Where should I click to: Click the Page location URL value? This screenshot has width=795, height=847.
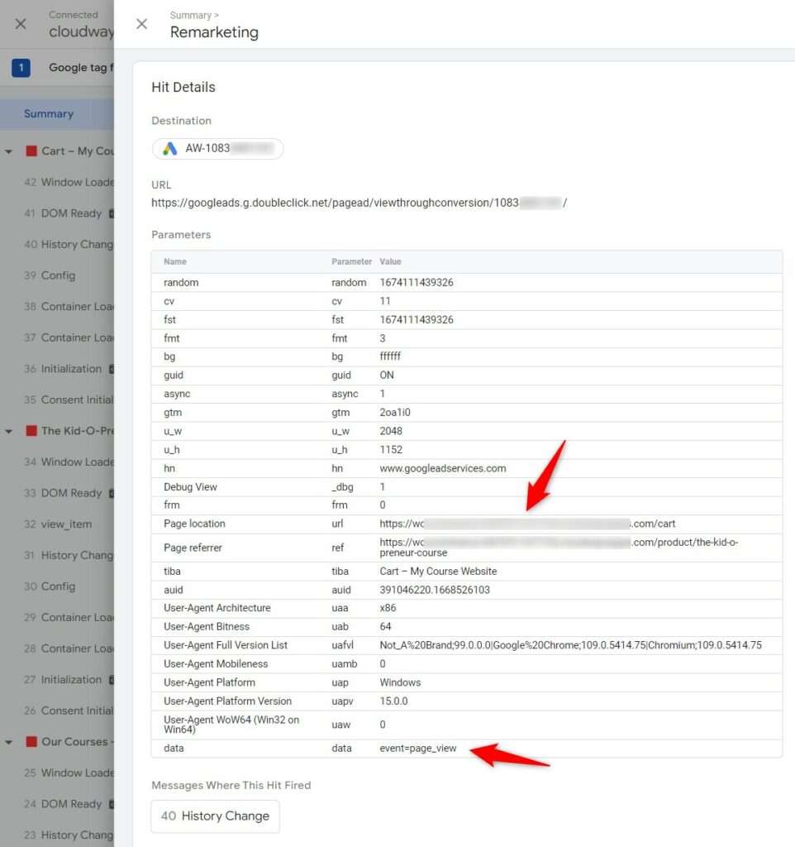(527, 524)
